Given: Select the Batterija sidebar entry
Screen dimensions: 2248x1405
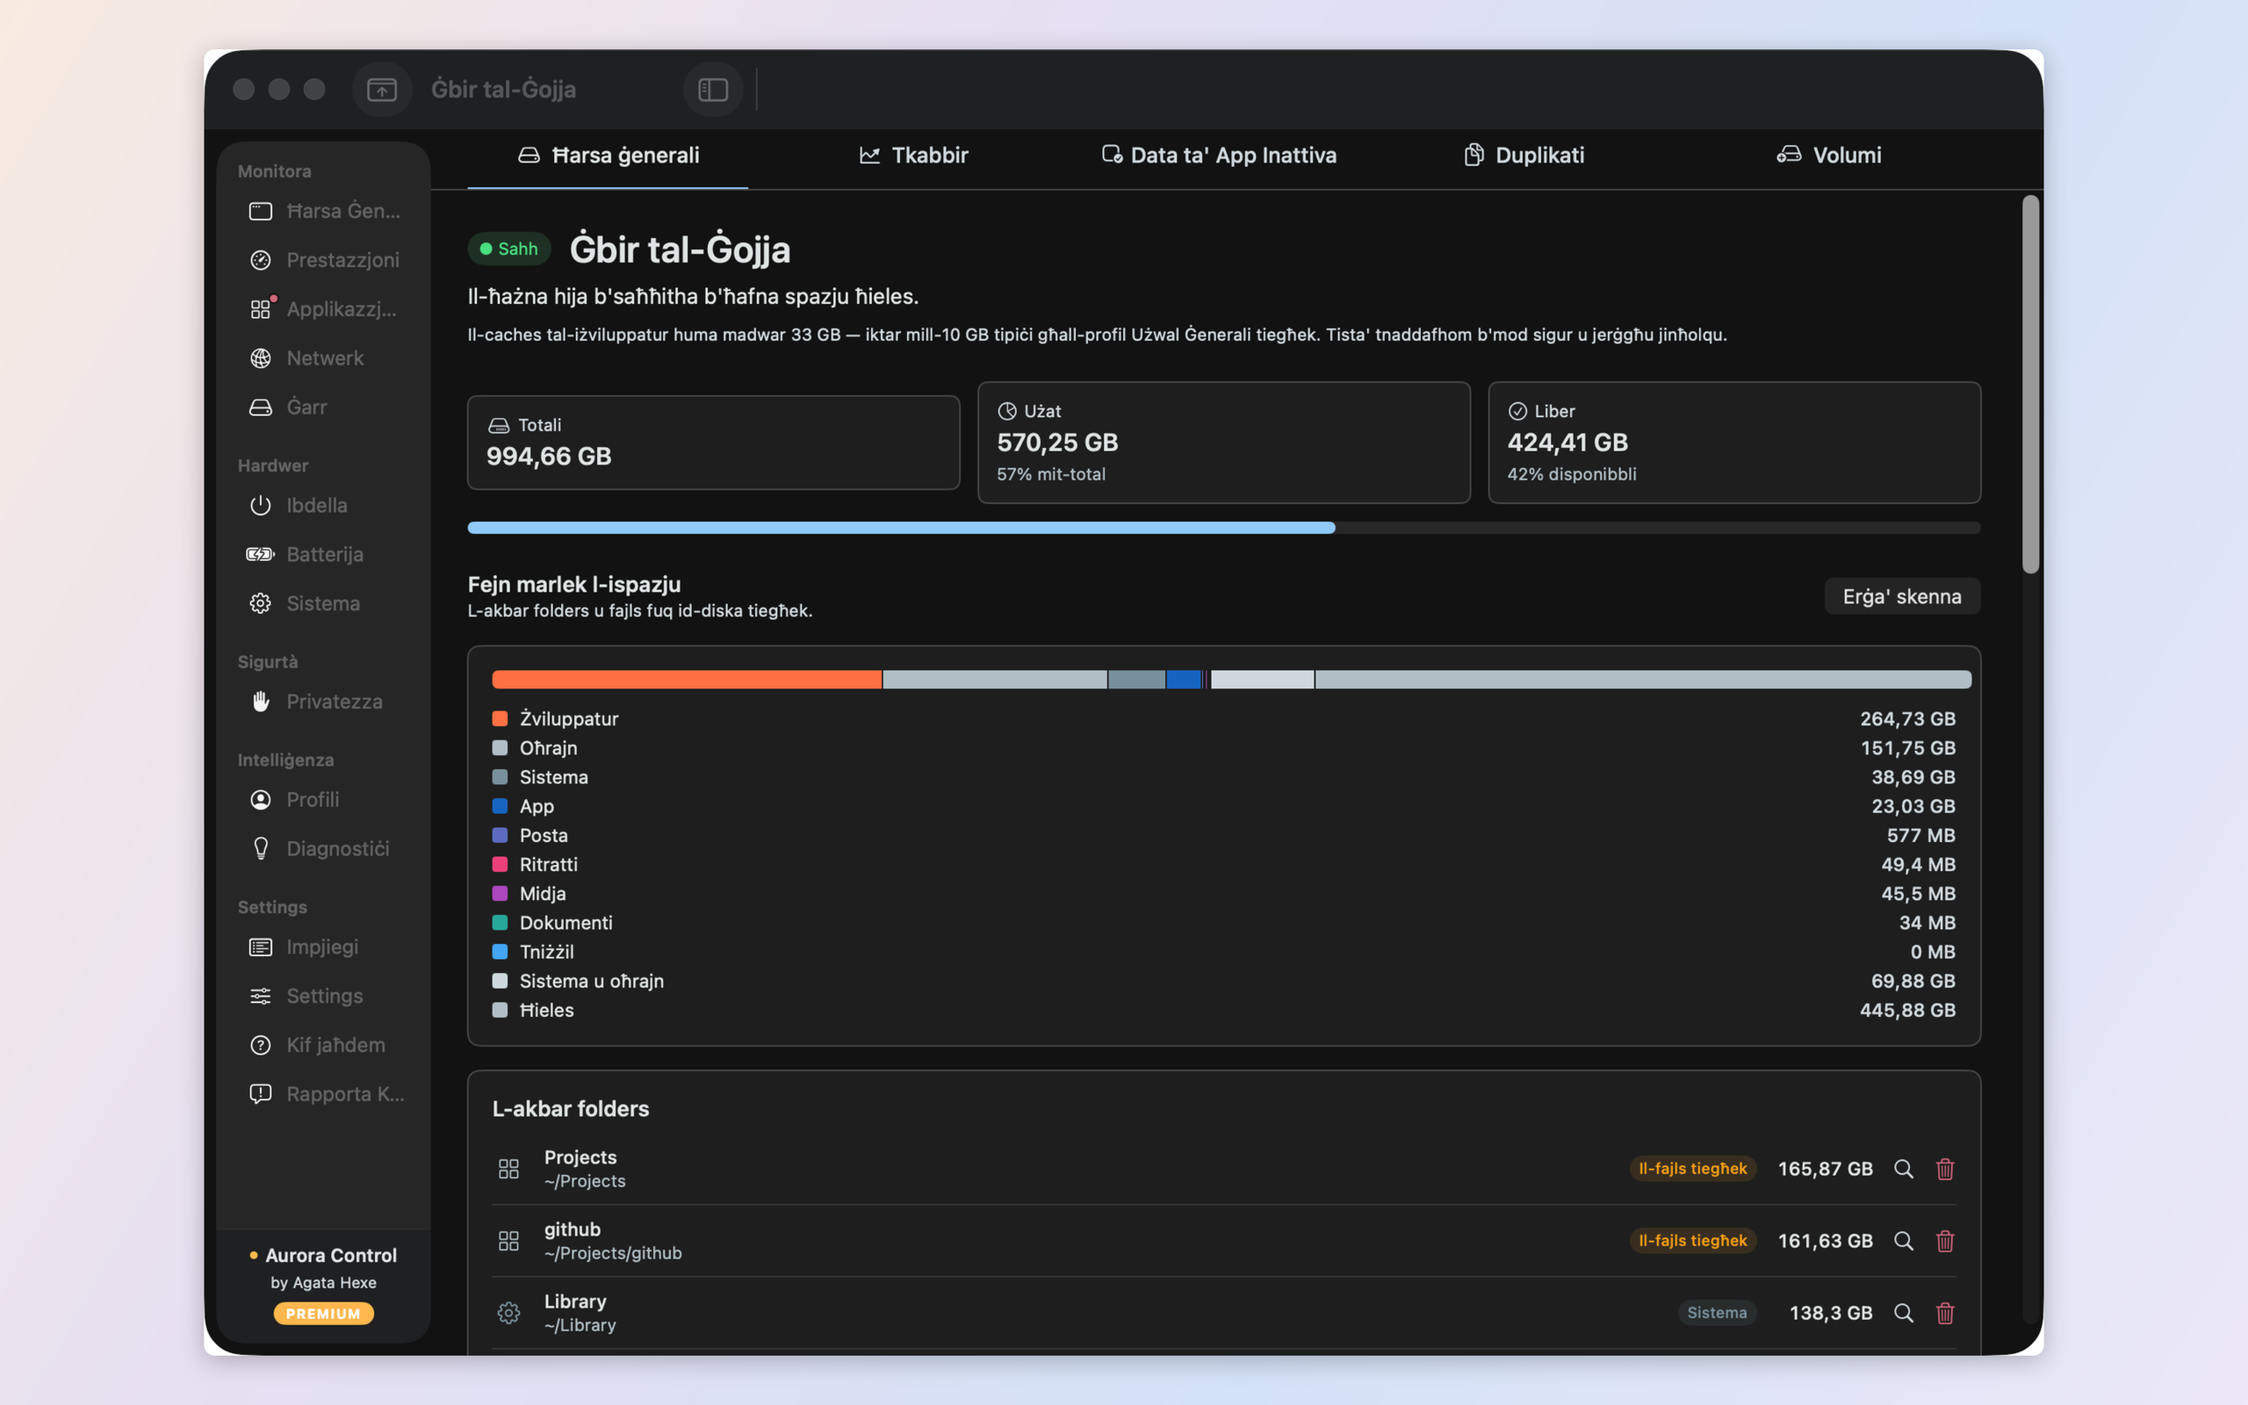Looking at the screenshot, I should [x=323, y=555].
